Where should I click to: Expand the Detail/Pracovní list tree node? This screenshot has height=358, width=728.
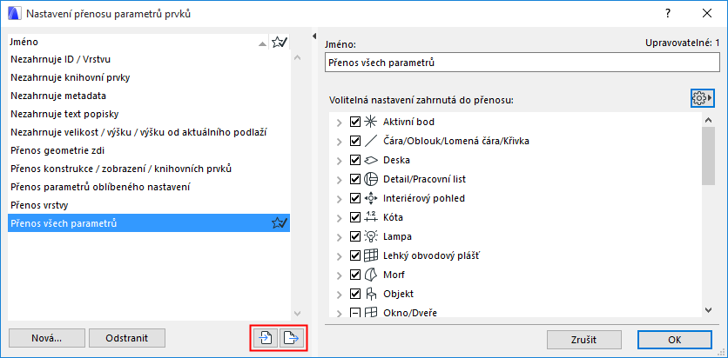[x=339, y=179]
